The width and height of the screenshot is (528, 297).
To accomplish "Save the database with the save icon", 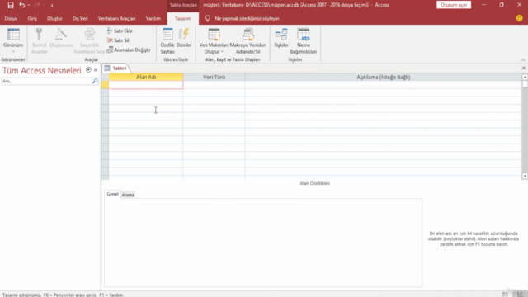I will [x=11, y=5].
